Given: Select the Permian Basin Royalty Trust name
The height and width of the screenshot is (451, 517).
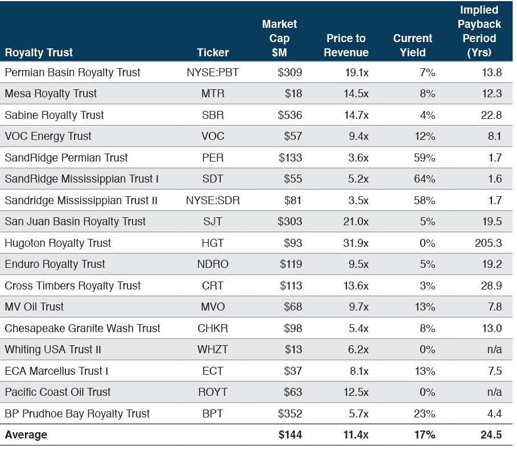Looking at the screenshot, I should click(x=72, y=72).
